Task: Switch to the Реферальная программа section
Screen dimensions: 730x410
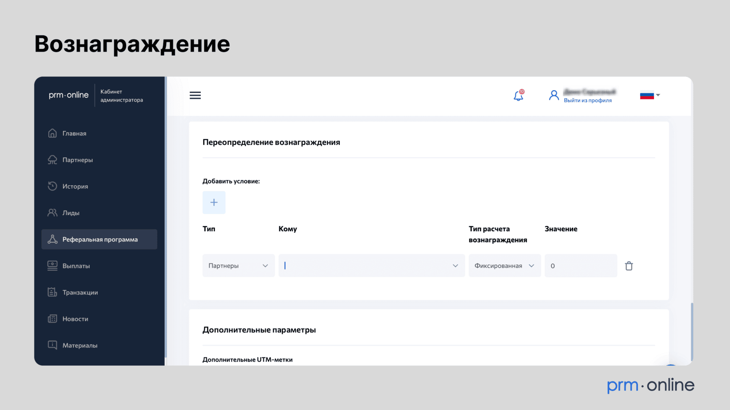Action: click(x=99, y=239)
